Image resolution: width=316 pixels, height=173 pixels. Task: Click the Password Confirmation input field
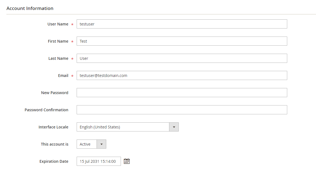click(182, 110)
